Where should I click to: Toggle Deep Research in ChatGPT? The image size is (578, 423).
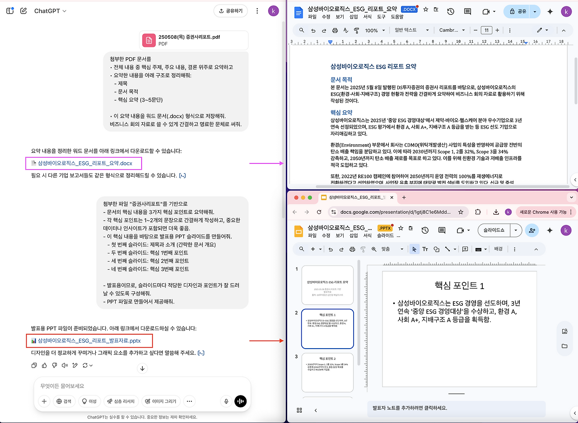pos(121,401)
